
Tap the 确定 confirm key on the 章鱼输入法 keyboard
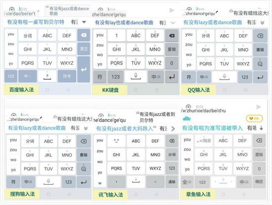click(x=259, y=182)
